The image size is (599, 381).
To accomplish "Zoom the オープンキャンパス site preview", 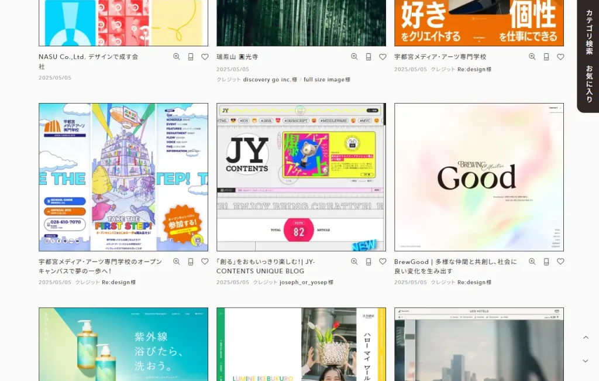I will point(177,262).
